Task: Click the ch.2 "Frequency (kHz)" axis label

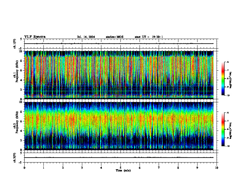Action: click(x=17, y=122)
